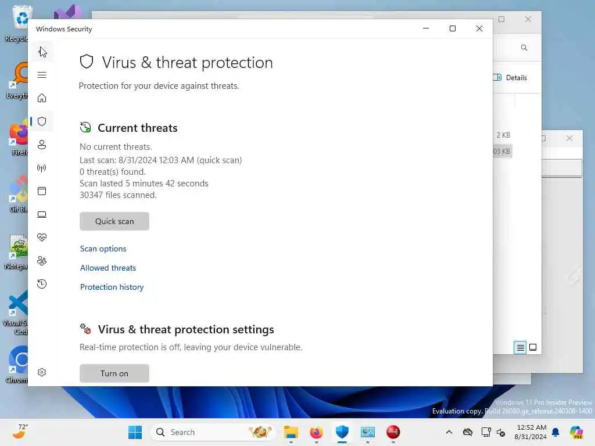Open network display tray icon
Viewport: 595px width, 446px height.
pyautogui.click(x=486, y=432)
